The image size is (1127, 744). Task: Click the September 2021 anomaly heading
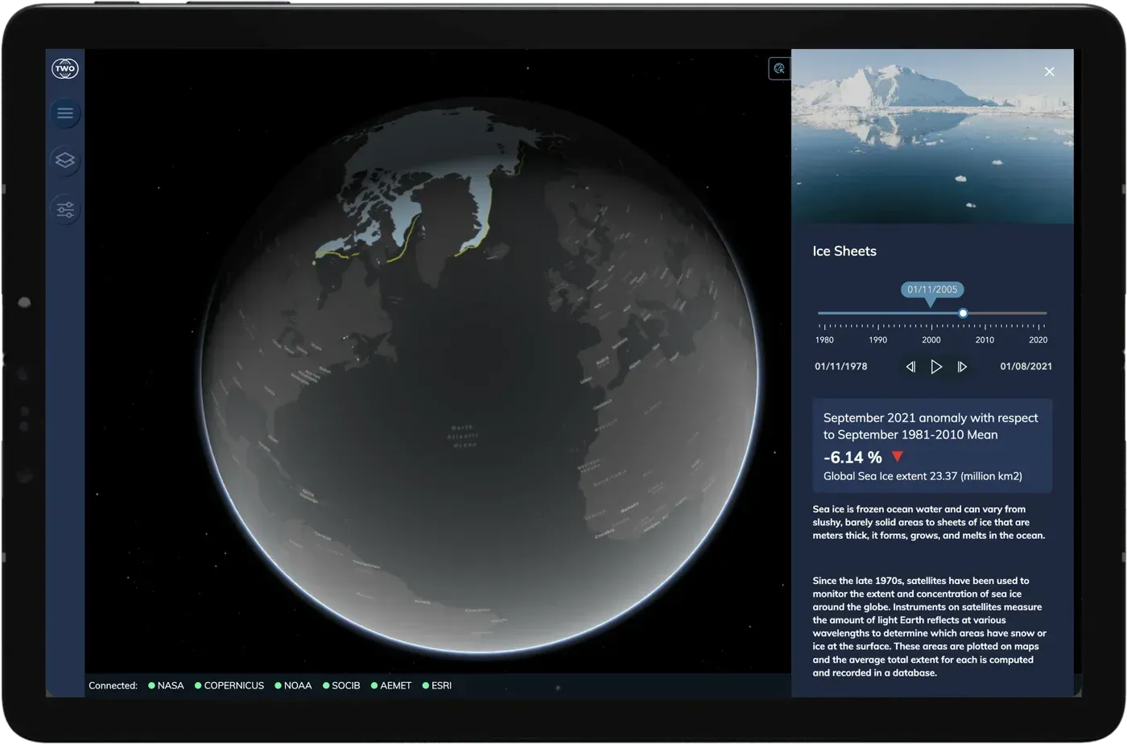click(931, 426)
